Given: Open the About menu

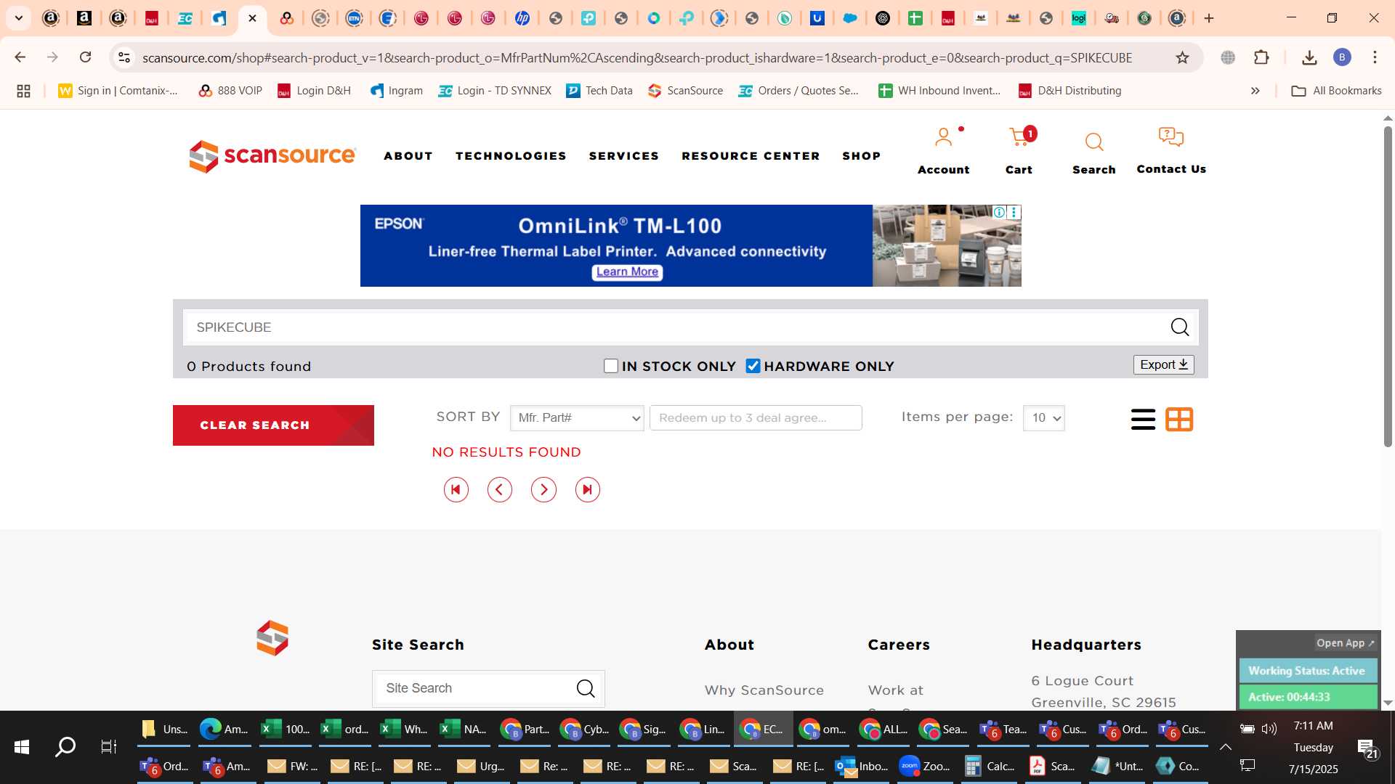Looking at the screenshot, I should [x=408, y=156].
